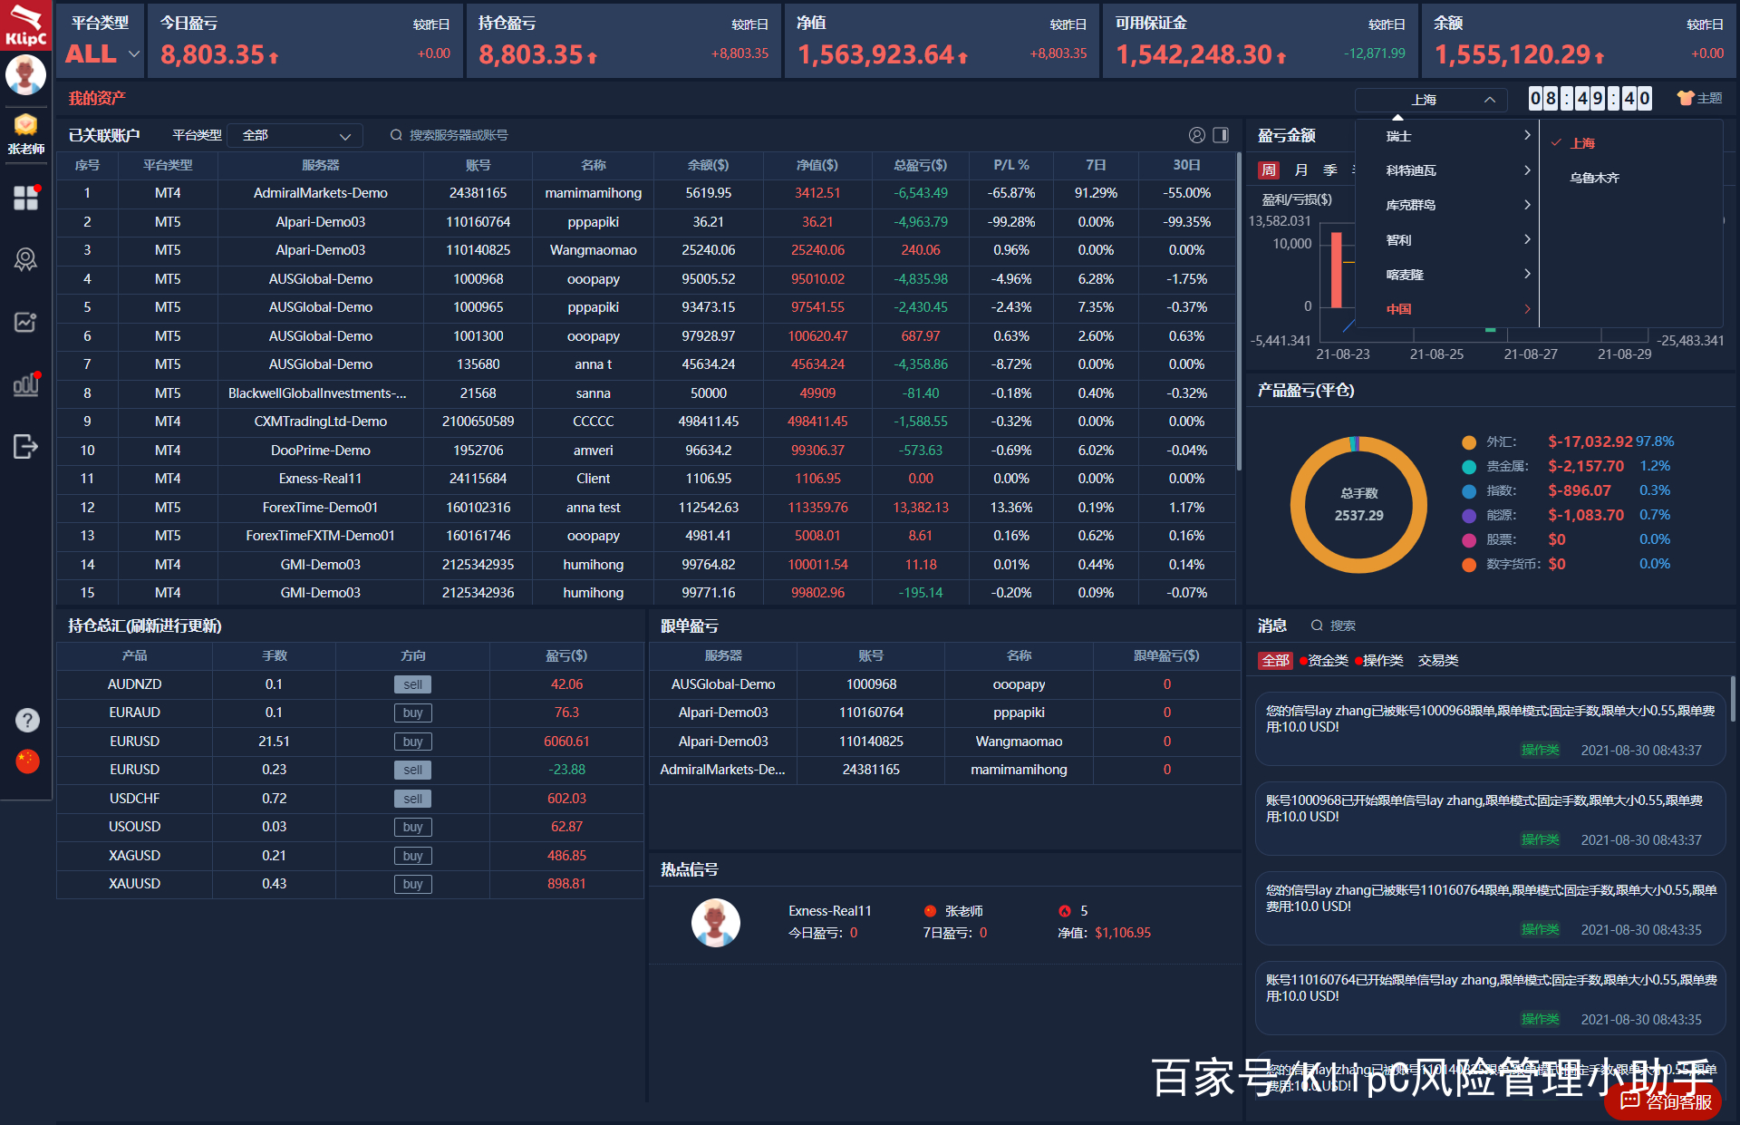The width and height of the screenshot is (1740, 1125).
Task: Click the 搜索 field in 消息 panel
Action: click(1342, 626)
